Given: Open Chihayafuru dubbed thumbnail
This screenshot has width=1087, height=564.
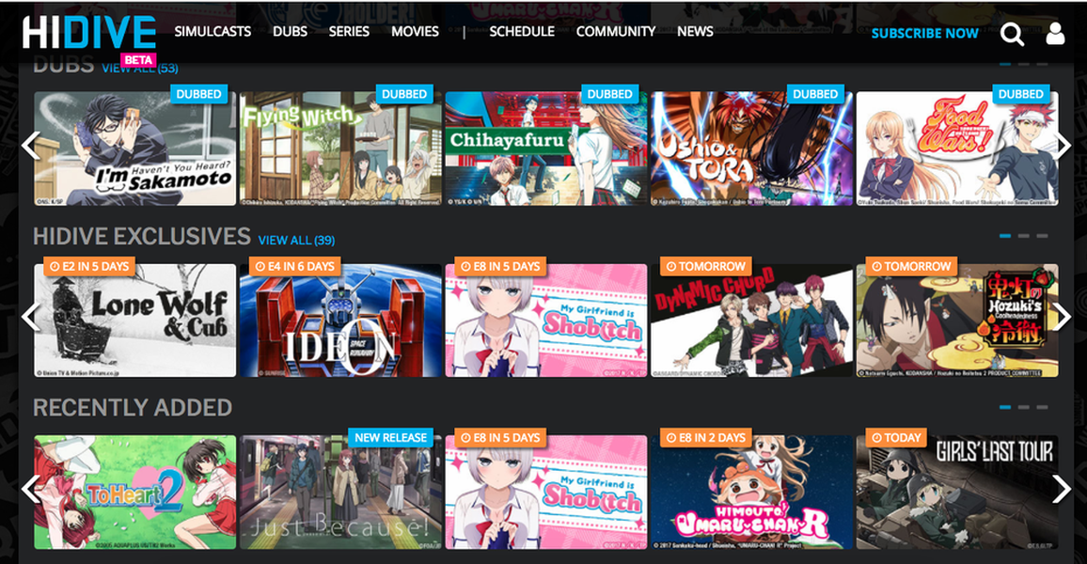Looking at the screenshot, I should [546, 149].
